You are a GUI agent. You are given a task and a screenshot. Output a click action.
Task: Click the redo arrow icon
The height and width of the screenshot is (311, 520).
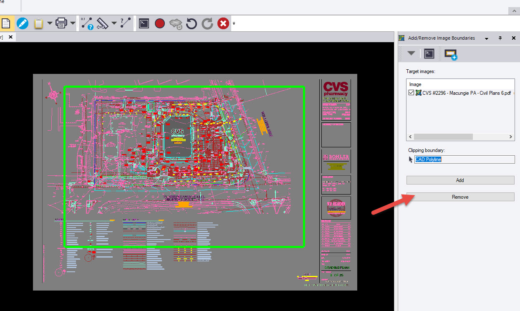click(207, 23)
